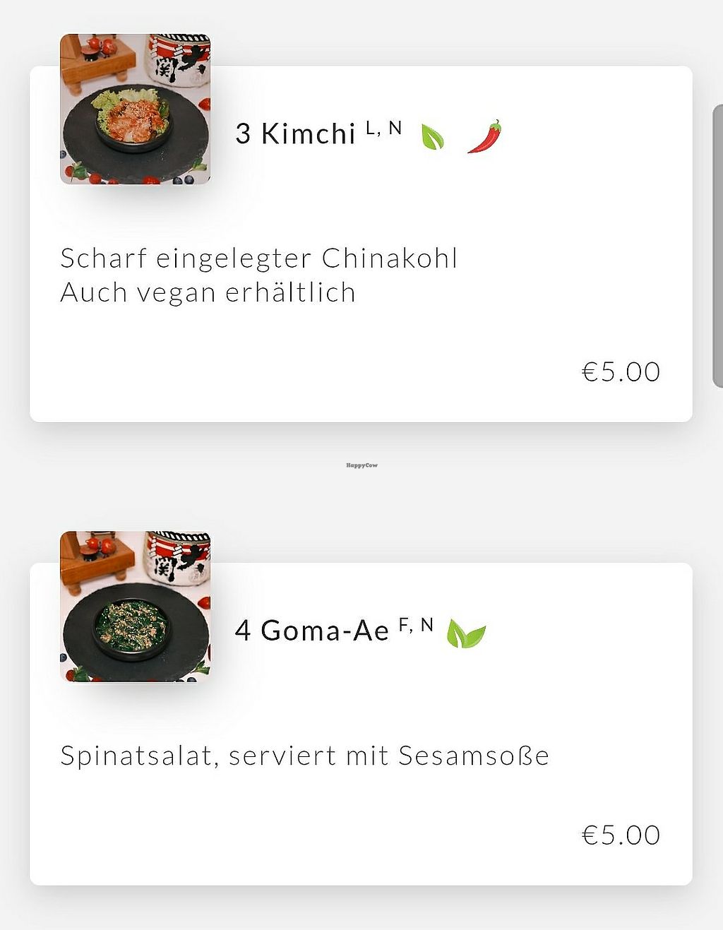Tap the allergen letter "N" next to Kimchi
The image size is (723, 930).
point(395,128)
